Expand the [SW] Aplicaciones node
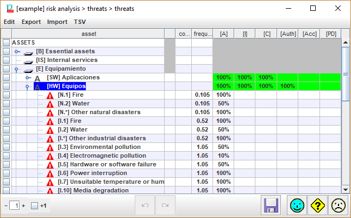Screen dimensions: 351x218 pyautogui.click(x=28, y=78)
